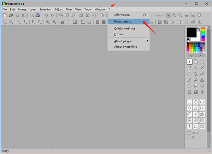Select the Blur water drop tool
This screenshot has height=154, width=212.
(x=189, y=86)
